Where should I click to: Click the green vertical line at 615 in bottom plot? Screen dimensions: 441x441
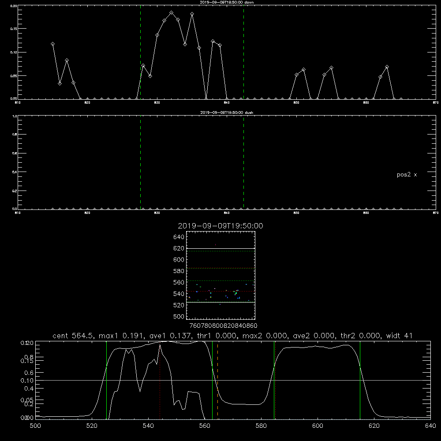[x=360, y=380]
